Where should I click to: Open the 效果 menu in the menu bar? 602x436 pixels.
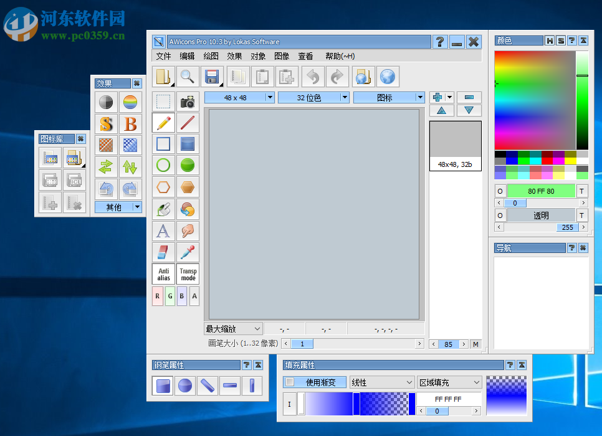234,56
